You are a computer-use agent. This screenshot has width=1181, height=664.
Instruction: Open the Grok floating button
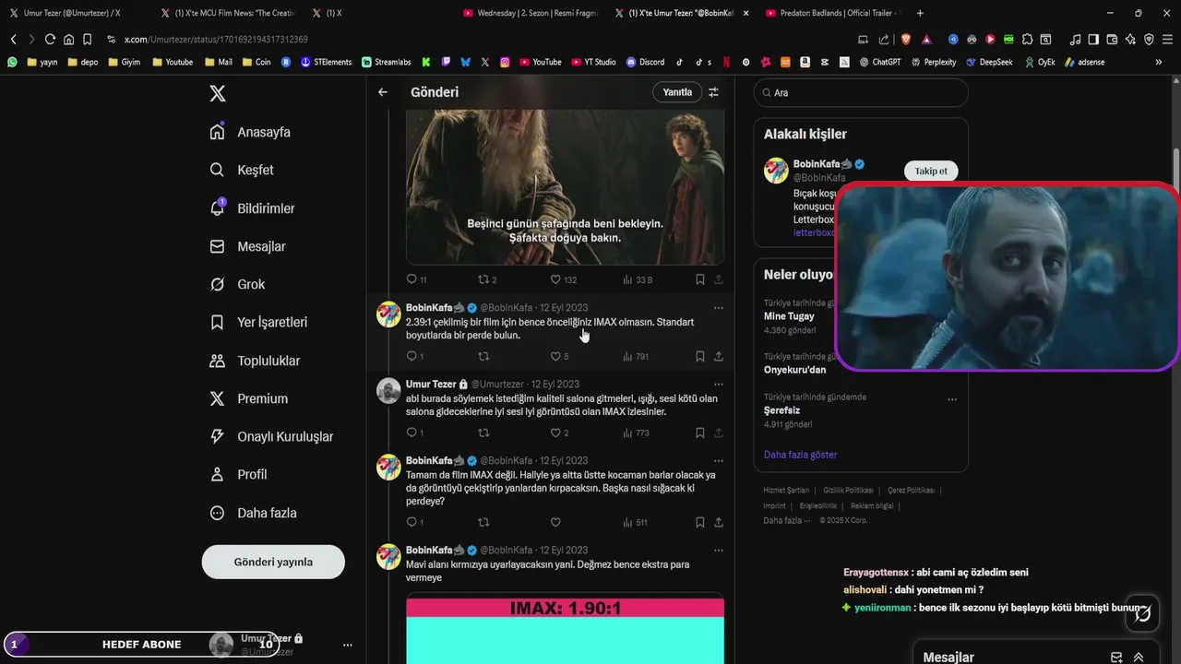click(1142, 613)
